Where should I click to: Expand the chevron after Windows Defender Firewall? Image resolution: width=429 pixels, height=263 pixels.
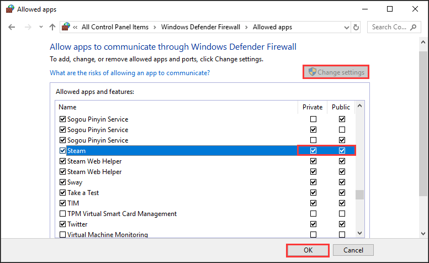(246, 28)
